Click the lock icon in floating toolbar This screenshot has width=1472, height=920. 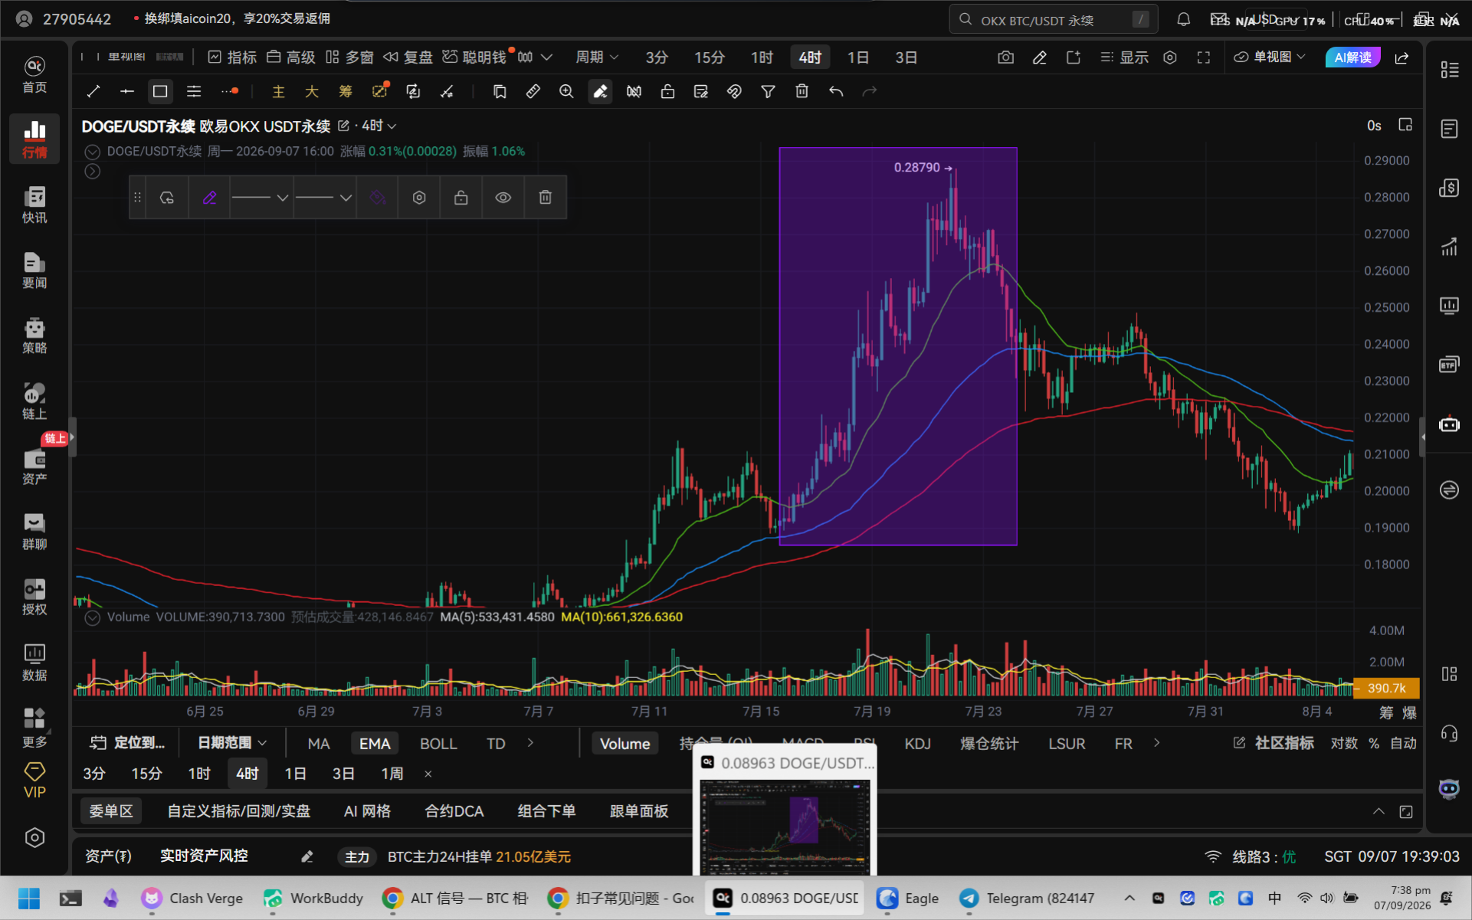[461, 198]
